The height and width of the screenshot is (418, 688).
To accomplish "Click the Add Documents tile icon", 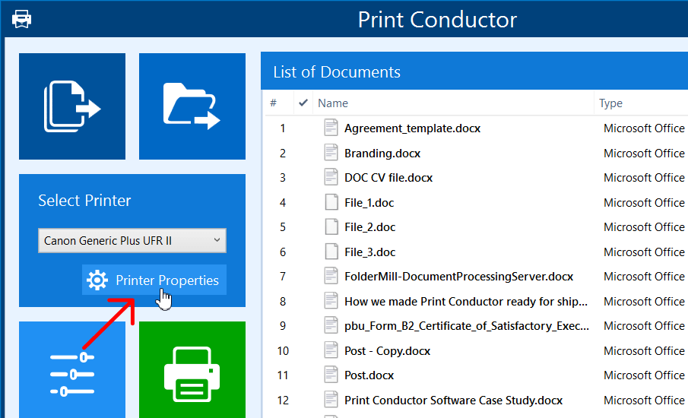I will pos(72,106).
